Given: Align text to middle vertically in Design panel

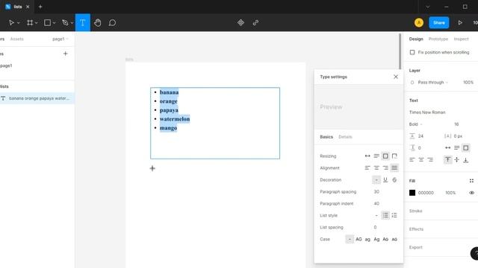Looking at the screenshot, I should (456, 160).
